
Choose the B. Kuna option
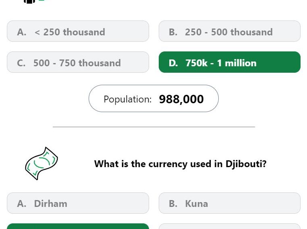tap(230, 203)
